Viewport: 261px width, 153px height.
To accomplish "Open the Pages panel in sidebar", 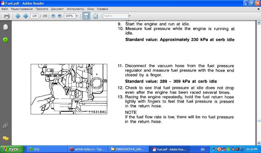I will pyautogui.click(x=5, y=27).
